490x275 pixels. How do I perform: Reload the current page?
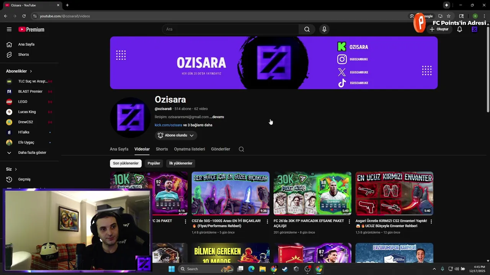coord(24,16)
